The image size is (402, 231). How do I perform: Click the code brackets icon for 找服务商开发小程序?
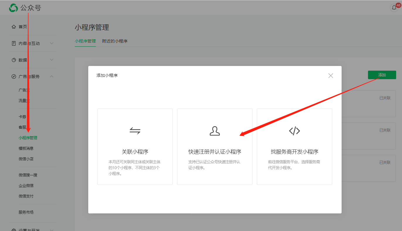point(294,131)
